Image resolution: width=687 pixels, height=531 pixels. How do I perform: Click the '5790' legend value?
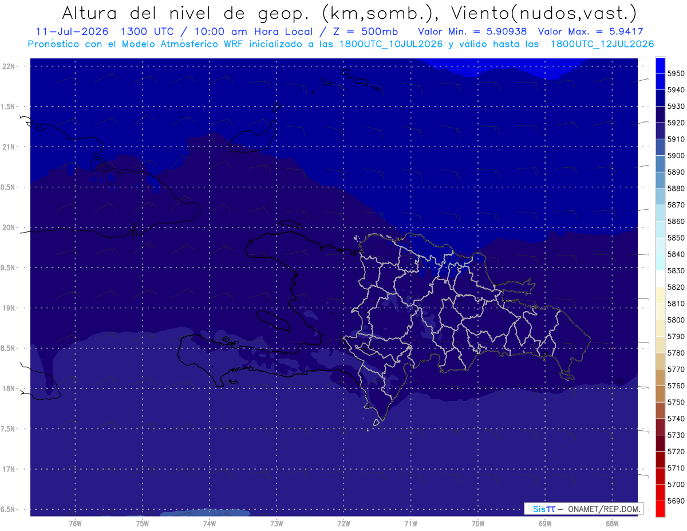click(676, 336)
